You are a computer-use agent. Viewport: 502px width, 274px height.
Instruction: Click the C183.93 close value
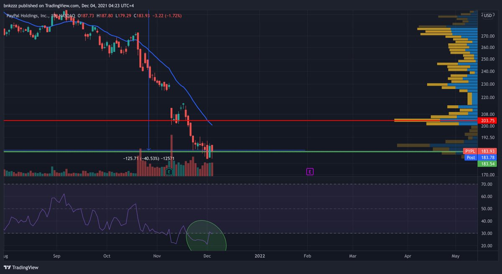143,15
